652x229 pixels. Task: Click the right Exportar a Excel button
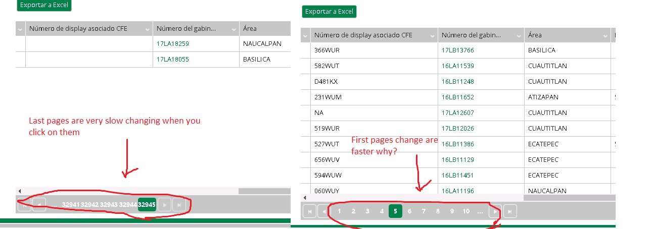click(x=329, y=11)
